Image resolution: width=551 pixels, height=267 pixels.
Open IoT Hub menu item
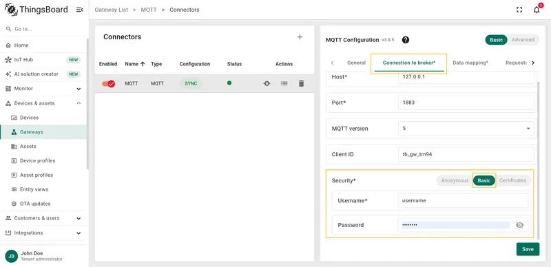point(43,60)
